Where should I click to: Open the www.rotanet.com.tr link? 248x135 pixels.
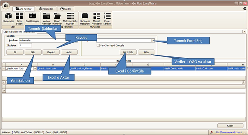point(228,132)
